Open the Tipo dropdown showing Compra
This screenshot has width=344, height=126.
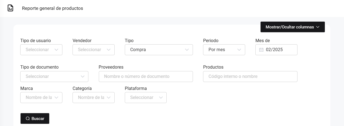(158, 50)
